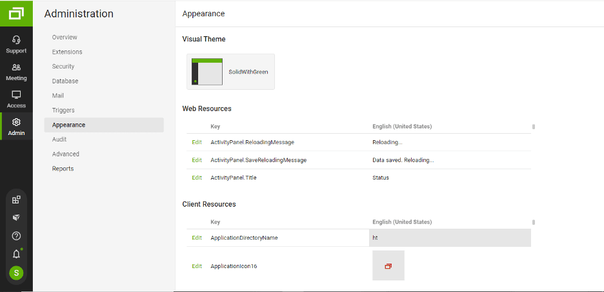The height and width of the screenshot is (292, 604).
Task: Select the SolidWithGreen visual theme
Action: [x=230, y=72]
